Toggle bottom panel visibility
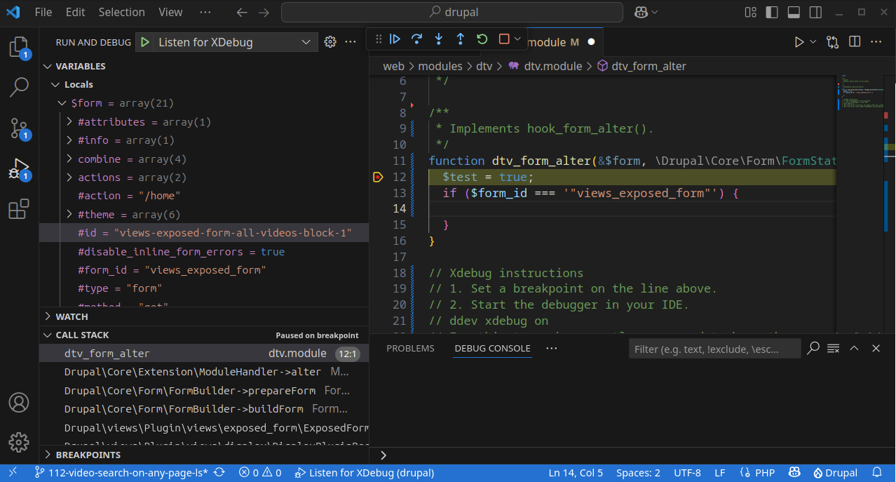Screen dimensions: 896x482 794,13
